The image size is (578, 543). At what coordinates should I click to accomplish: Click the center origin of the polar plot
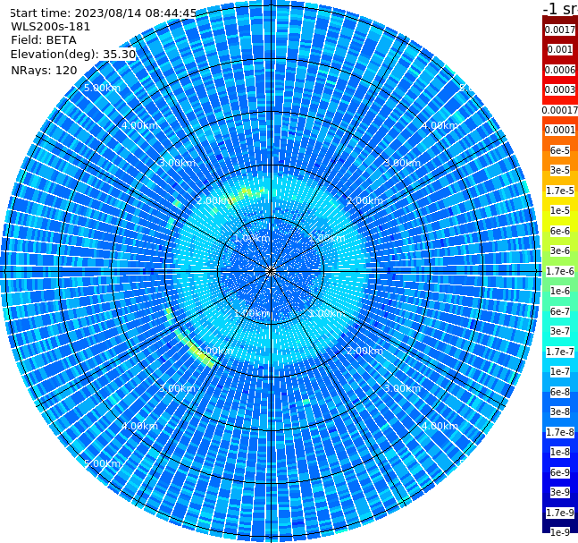pos(271,271)
